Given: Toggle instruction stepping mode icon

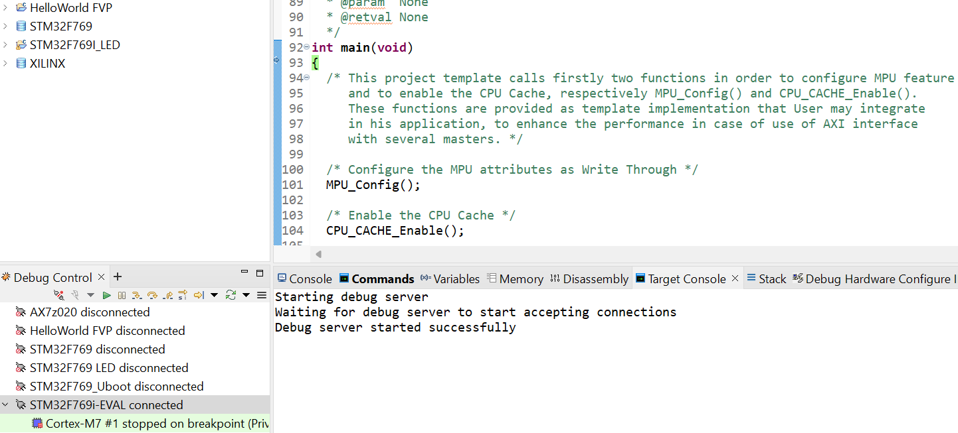Looking at the screenshot, I should pos(183,295).
